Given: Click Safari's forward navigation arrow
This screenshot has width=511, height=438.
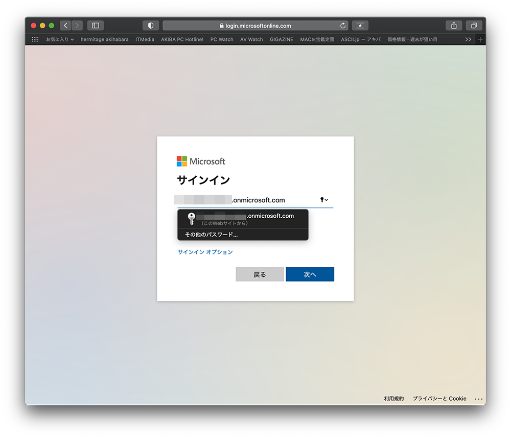Looking at the screenshot, I should pyautogui.click(x=77, y=26).
